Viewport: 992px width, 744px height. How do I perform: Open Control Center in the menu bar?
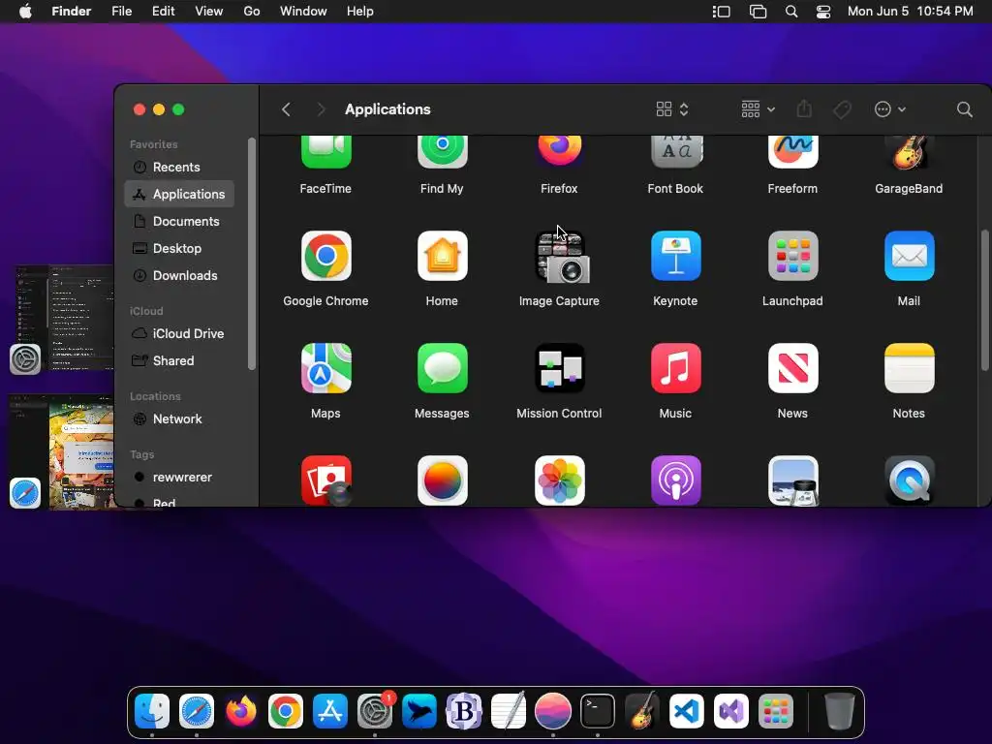823,12
